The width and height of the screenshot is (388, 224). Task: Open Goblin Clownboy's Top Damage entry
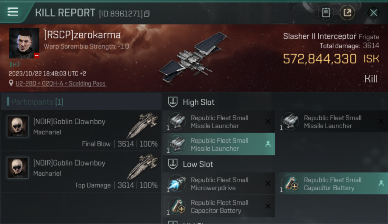coord(81,172)
